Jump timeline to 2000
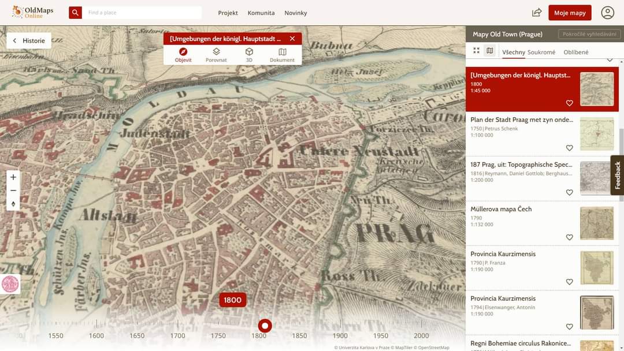This screenshot has width=624, height=351. click(421, 336)
